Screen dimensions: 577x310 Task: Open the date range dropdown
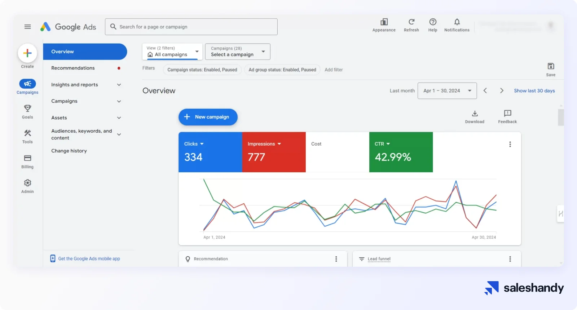click(447, 91)
